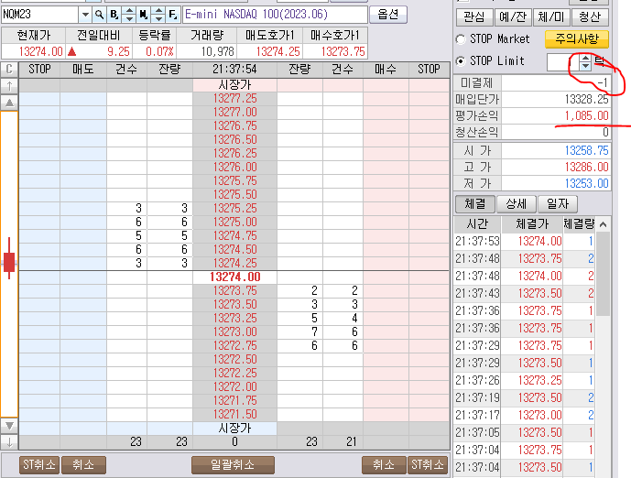Screen dimensions: 631x478
Task: Click the 옵션 button
Action: 388,15
